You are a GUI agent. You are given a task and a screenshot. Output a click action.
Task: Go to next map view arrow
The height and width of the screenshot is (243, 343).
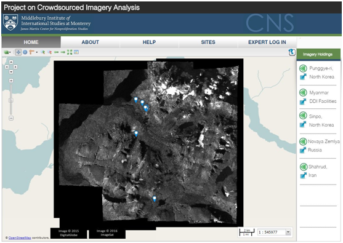coord(63,52)
